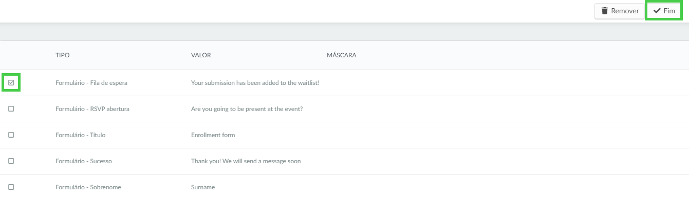Click the Fim button label

point(669,11)
